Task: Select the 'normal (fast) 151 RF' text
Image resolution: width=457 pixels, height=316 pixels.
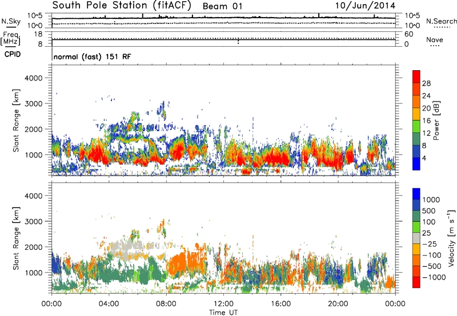Action: [92, 56]
